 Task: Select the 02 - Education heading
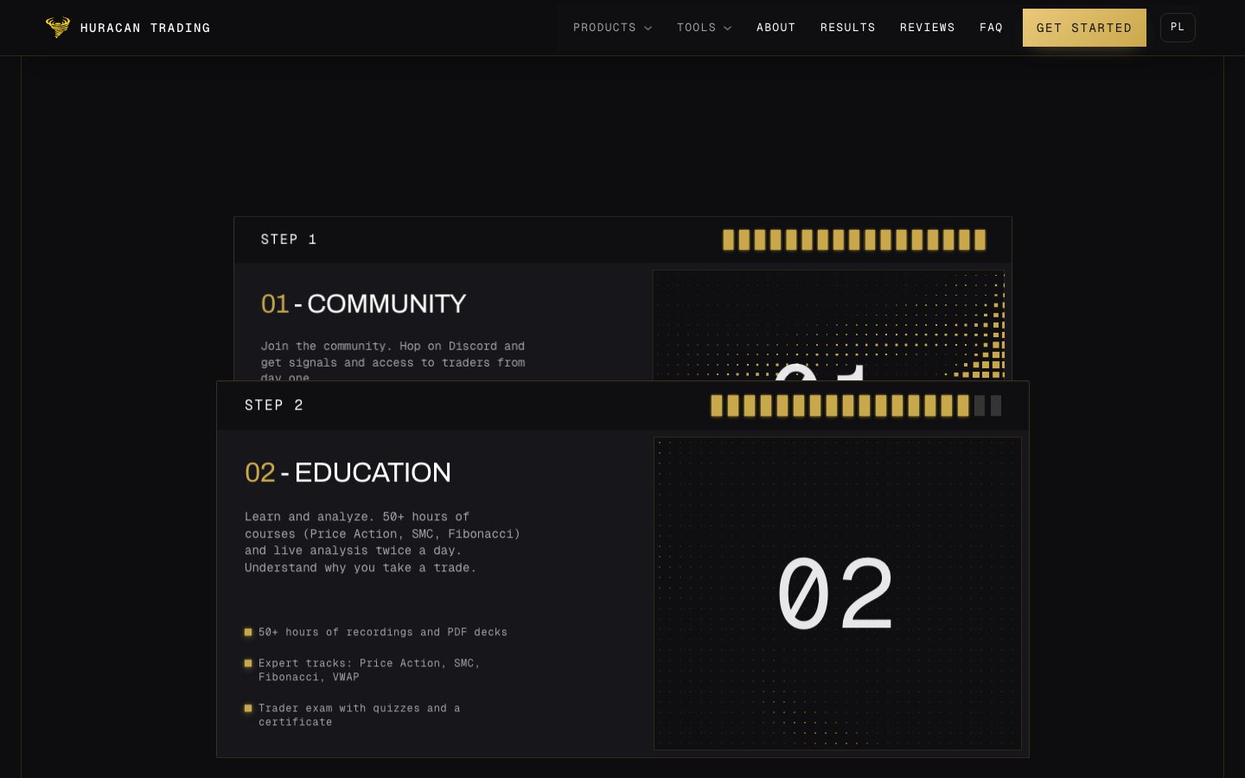348,473
